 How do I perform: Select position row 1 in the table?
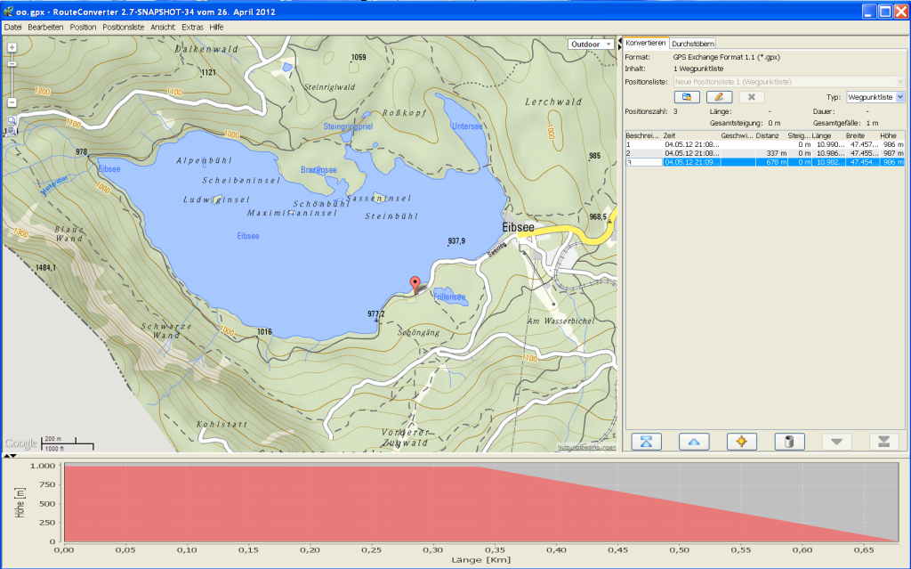[764, 144]
